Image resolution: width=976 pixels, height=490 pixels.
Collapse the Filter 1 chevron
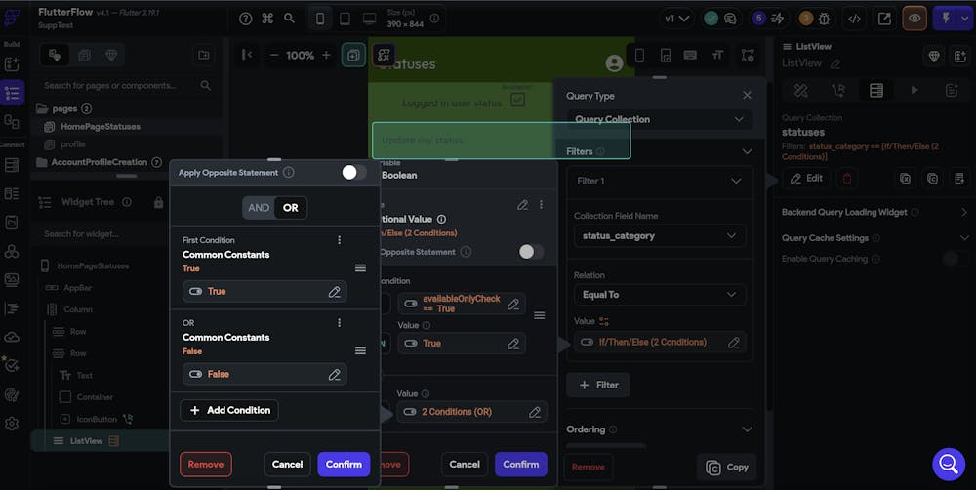pos(736,182)
